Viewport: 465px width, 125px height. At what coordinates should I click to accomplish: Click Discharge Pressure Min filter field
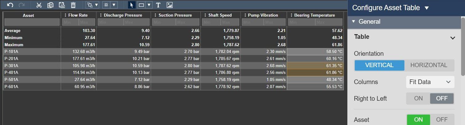coord(111,22)
